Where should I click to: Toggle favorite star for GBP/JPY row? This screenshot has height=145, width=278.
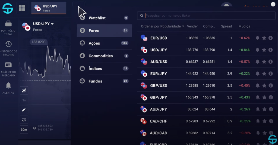coord(264,97)
